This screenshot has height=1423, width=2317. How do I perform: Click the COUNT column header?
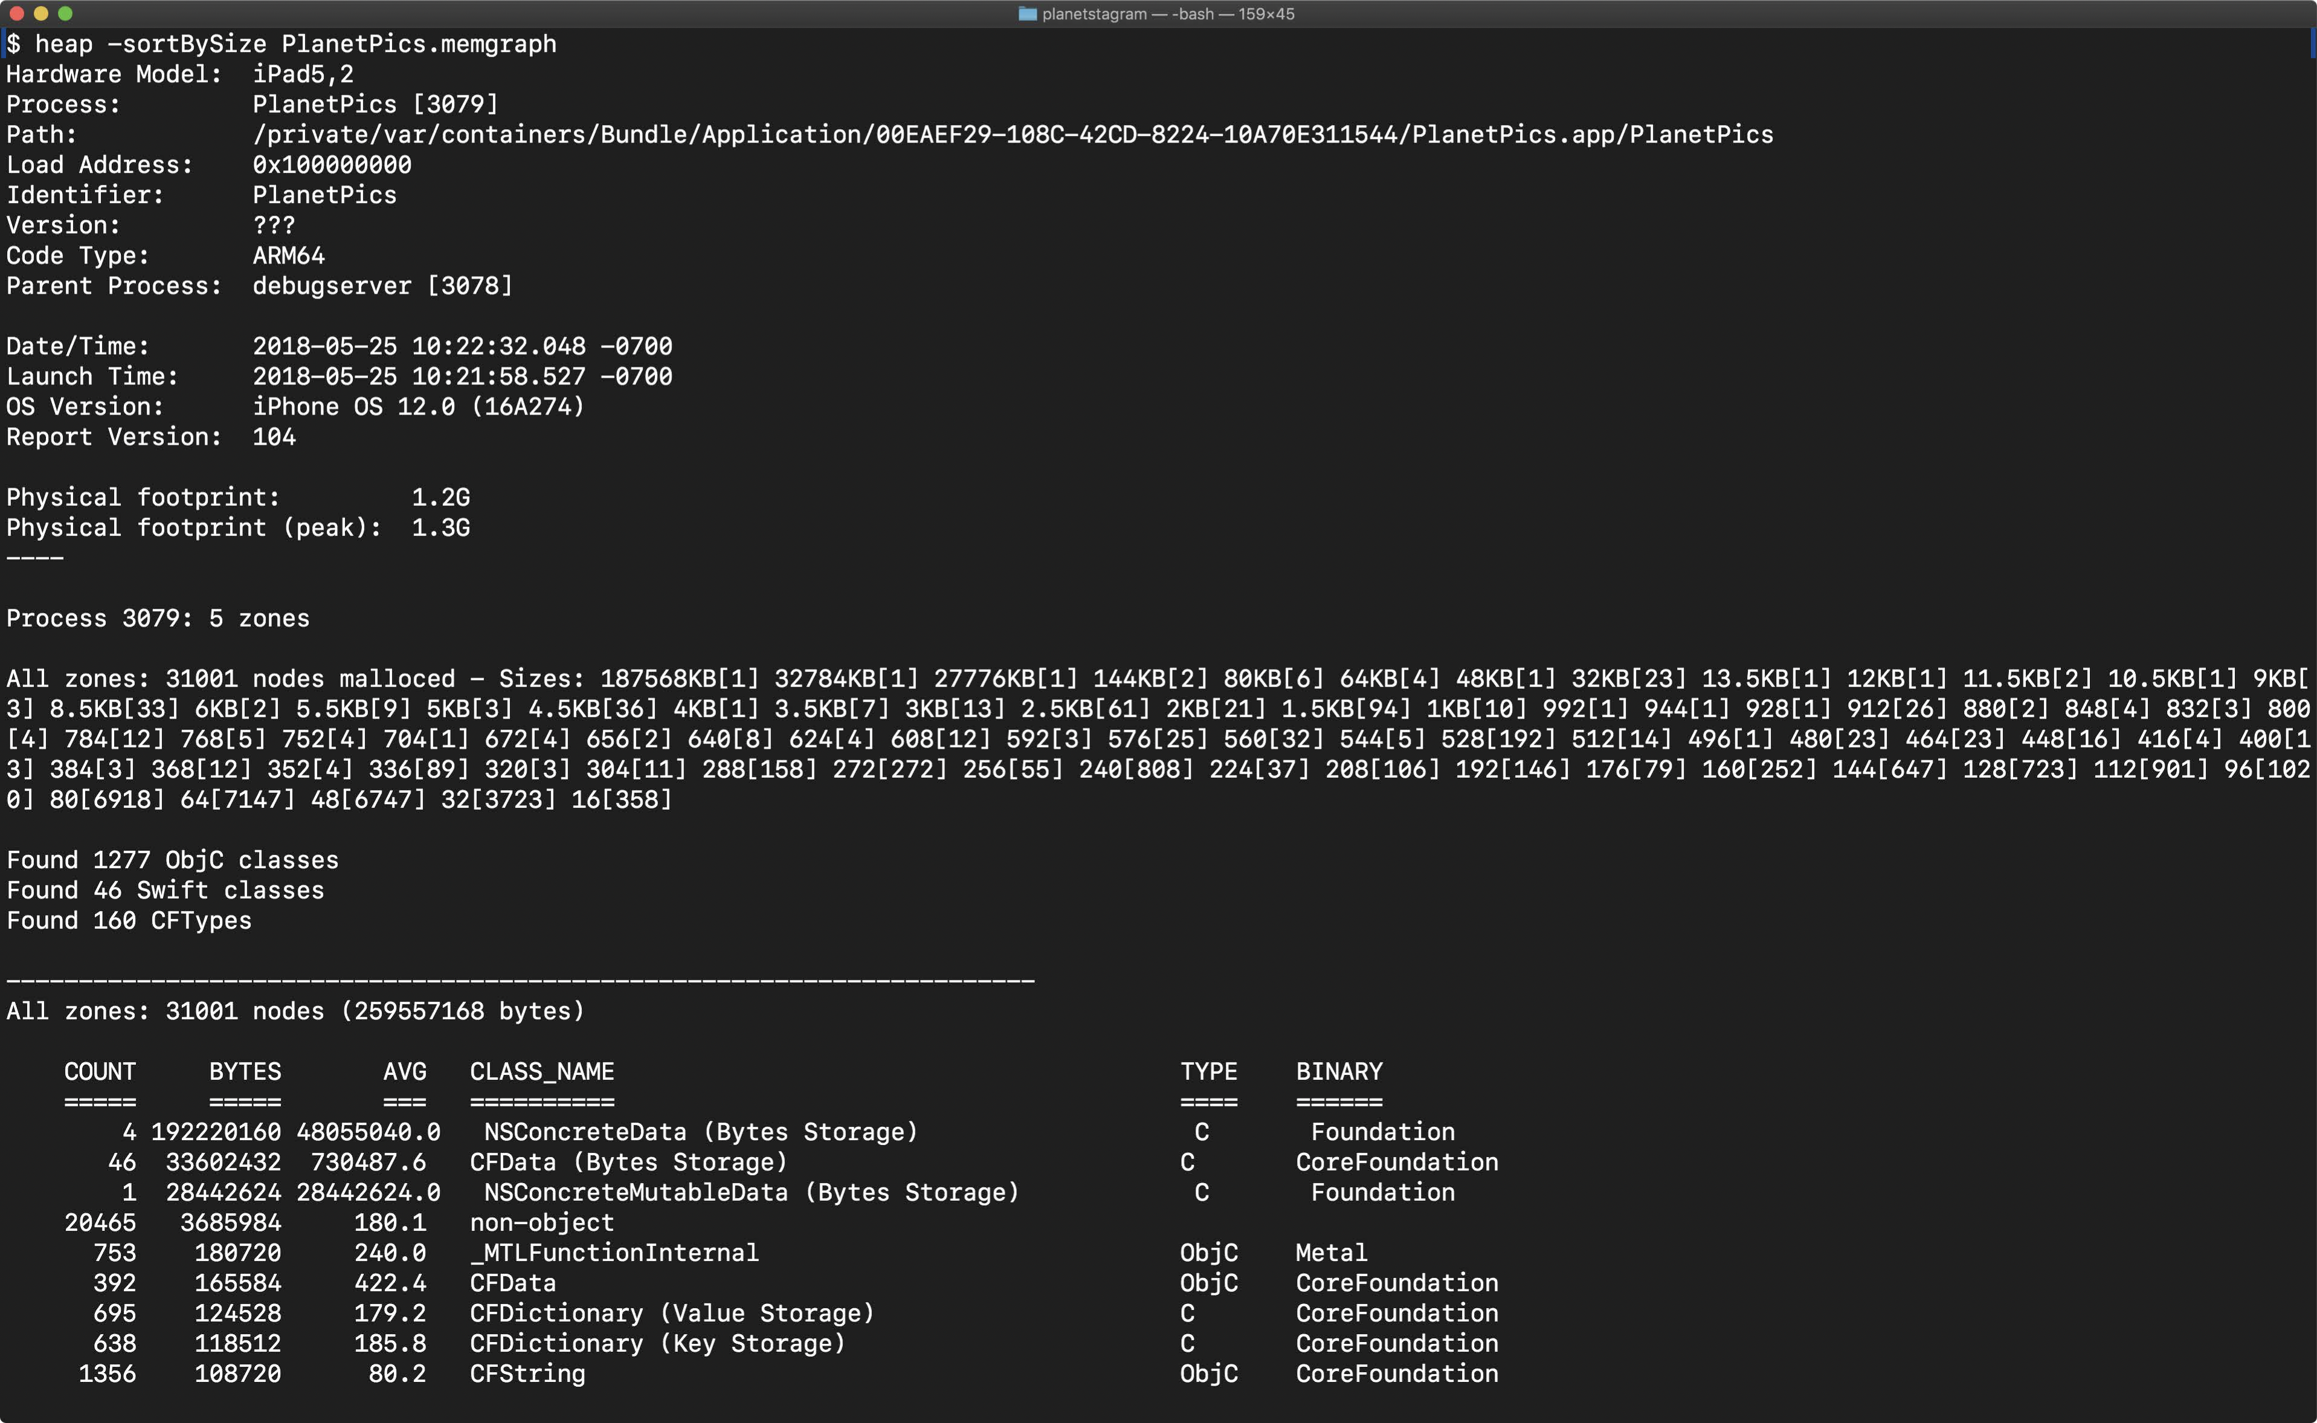click(100, 1071)
